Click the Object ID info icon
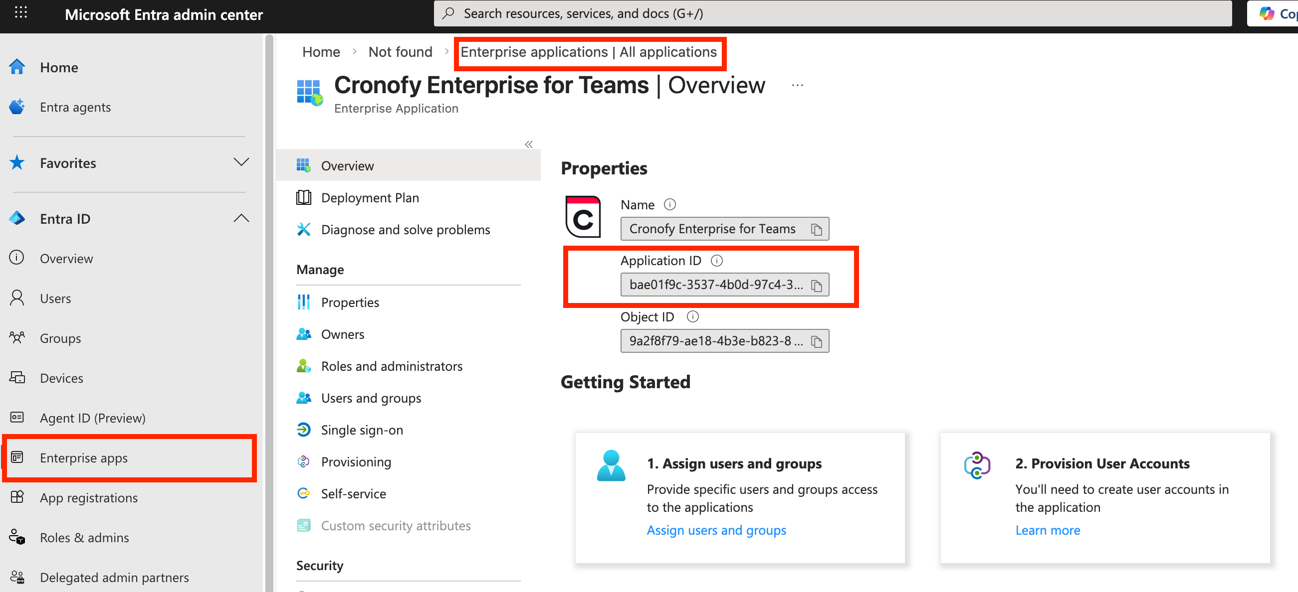Screen dimensions: 1298x592 (x=692, y=316)
